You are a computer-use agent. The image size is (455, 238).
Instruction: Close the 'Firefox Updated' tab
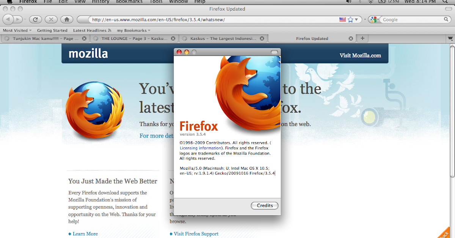[351, 39]
